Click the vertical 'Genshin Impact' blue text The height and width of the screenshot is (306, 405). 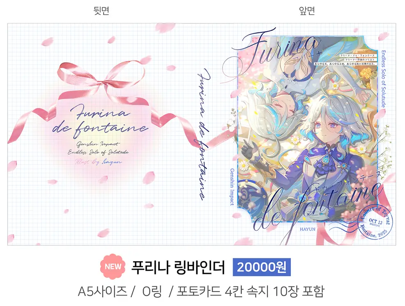(232, 187)
